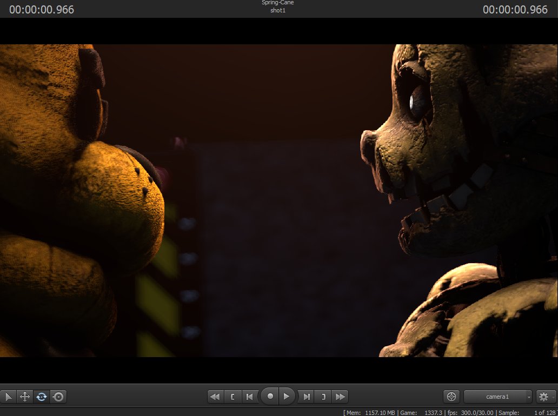The width and height of the screenshot is (558, 416).
Task: Start recording with the record button
Action: 270,396
